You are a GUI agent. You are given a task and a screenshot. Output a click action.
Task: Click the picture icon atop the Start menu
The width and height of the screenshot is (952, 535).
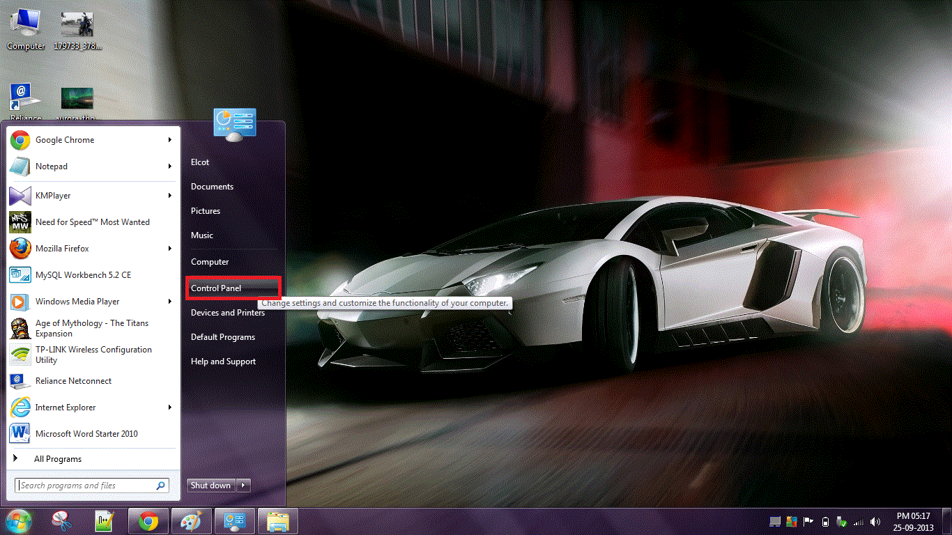coord(235,125)
